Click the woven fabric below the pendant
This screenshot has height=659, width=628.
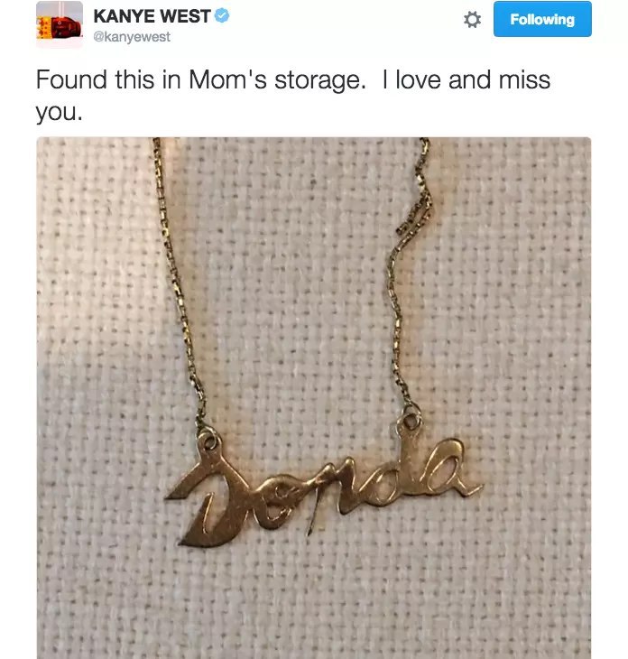pyautogui.click(x=314, y=601)
